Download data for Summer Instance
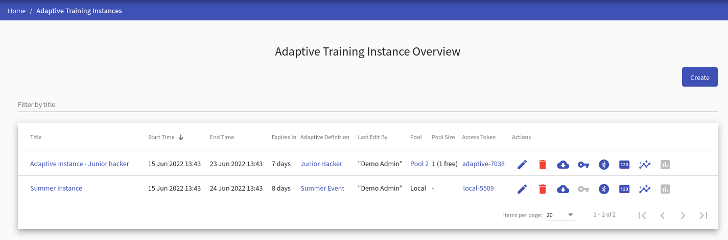The height and width of the screenshot is (240, 728). [563, 189]
